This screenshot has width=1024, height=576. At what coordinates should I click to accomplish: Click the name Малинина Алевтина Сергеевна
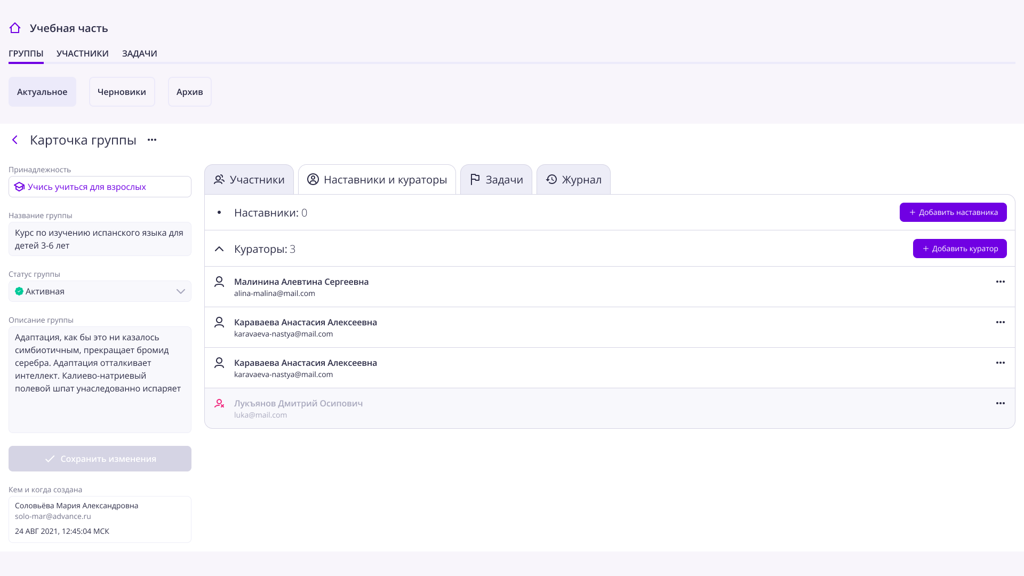point(301,282)
